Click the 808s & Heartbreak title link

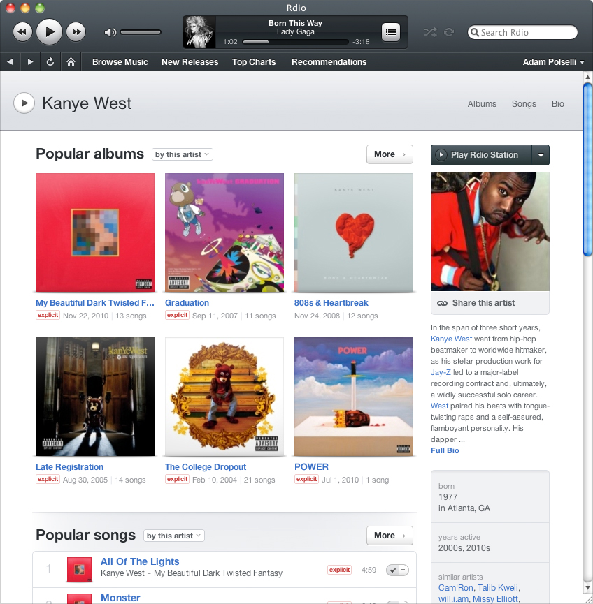coord(331,303)
